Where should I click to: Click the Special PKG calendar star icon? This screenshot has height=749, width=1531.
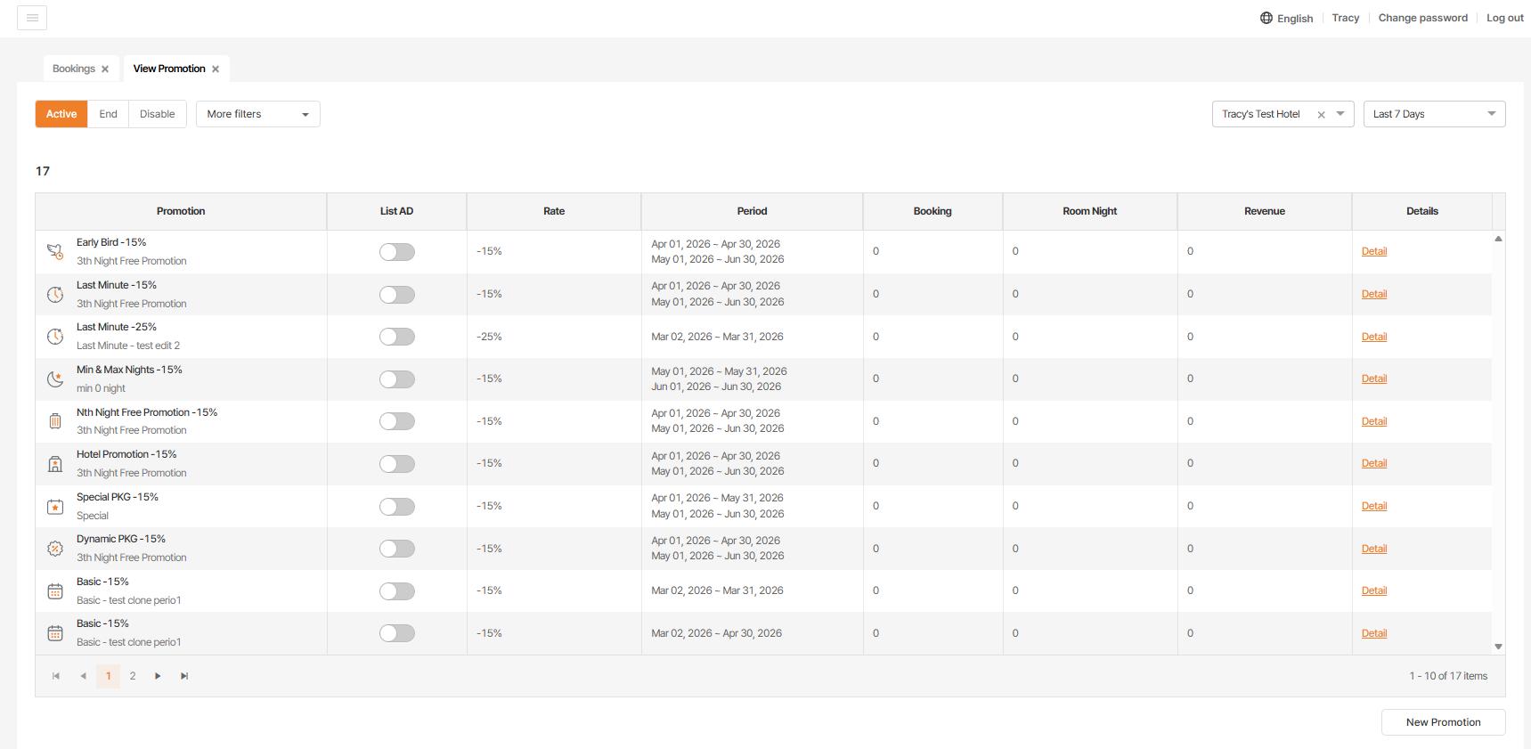55,507
